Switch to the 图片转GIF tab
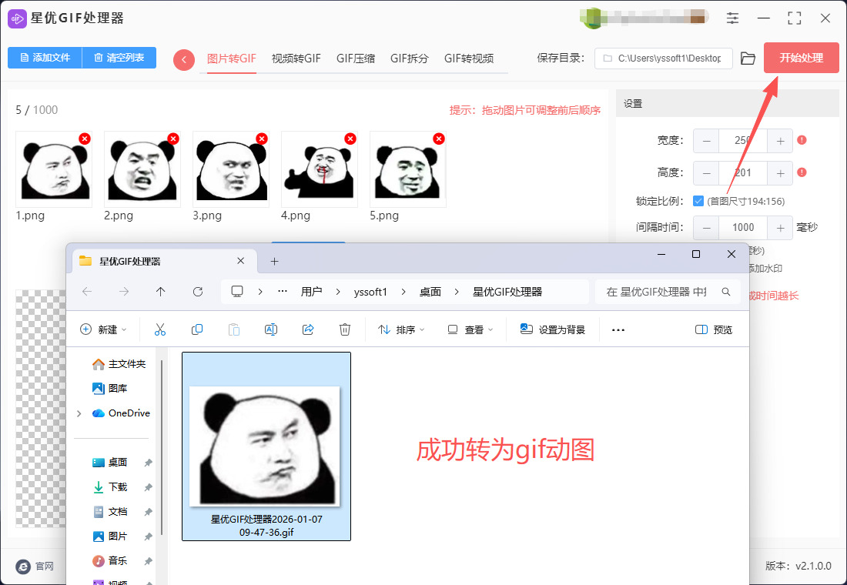The height and width of the screenshot is (585, 847). click(231, 58)
